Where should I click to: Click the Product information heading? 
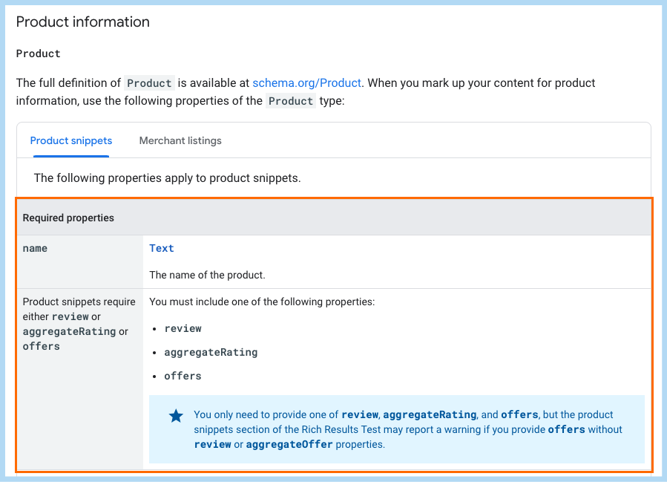pyautogui.click(x=83, y=22)
